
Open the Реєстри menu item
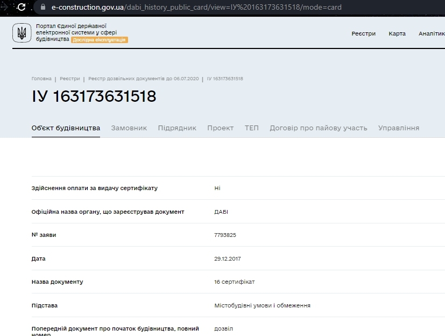pos(363,33)
